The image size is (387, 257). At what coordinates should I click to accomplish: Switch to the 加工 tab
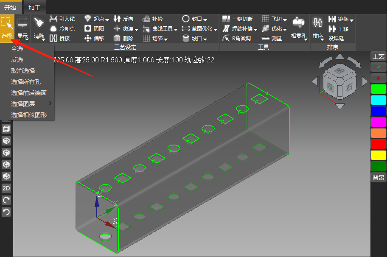tap(34, 7)
